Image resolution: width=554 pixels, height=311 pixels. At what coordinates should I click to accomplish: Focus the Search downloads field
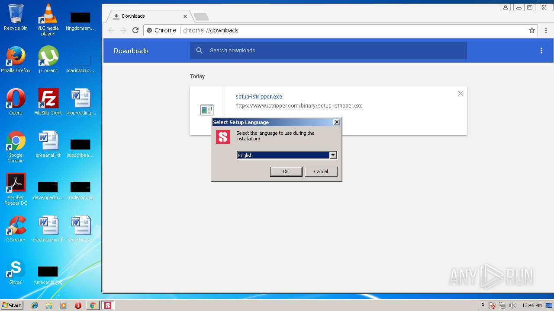(x=328, y=51)
